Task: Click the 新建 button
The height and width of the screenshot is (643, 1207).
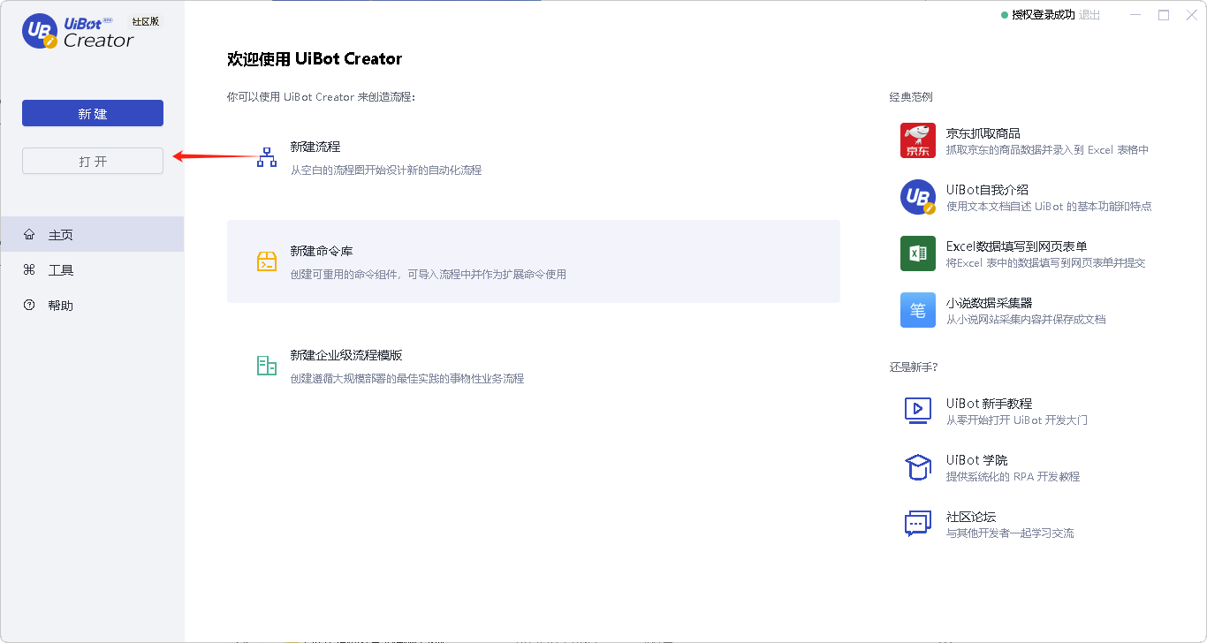Action: [x=92, y=113]
